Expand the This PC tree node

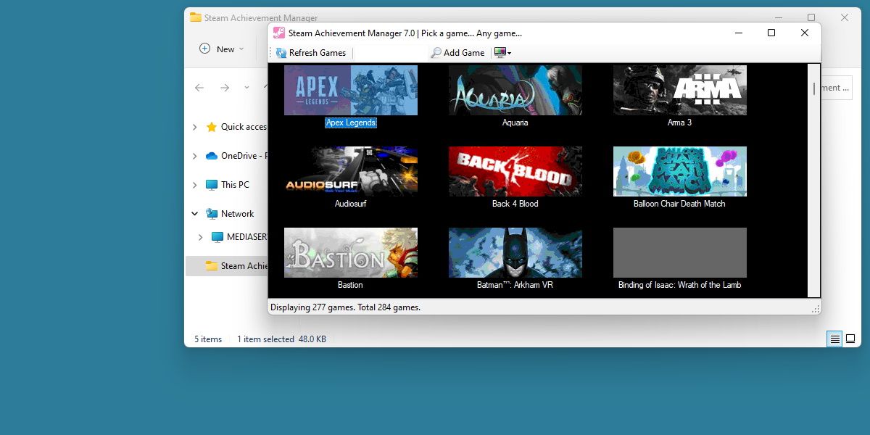click(194, 184)
